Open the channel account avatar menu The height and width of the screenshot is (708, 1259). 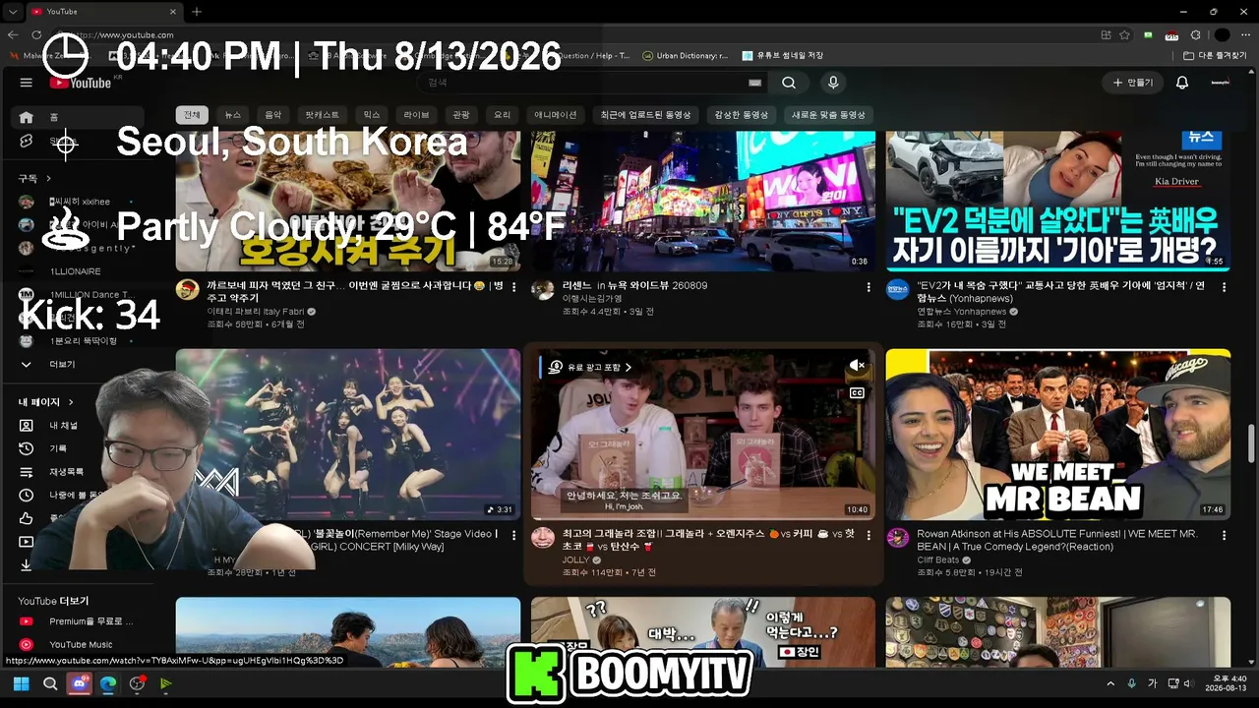1221,83
